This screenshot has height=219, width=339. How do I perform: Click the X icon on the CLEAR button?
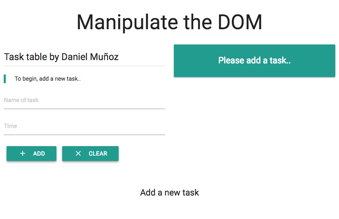pyautogui.click(x=78, y=154)
